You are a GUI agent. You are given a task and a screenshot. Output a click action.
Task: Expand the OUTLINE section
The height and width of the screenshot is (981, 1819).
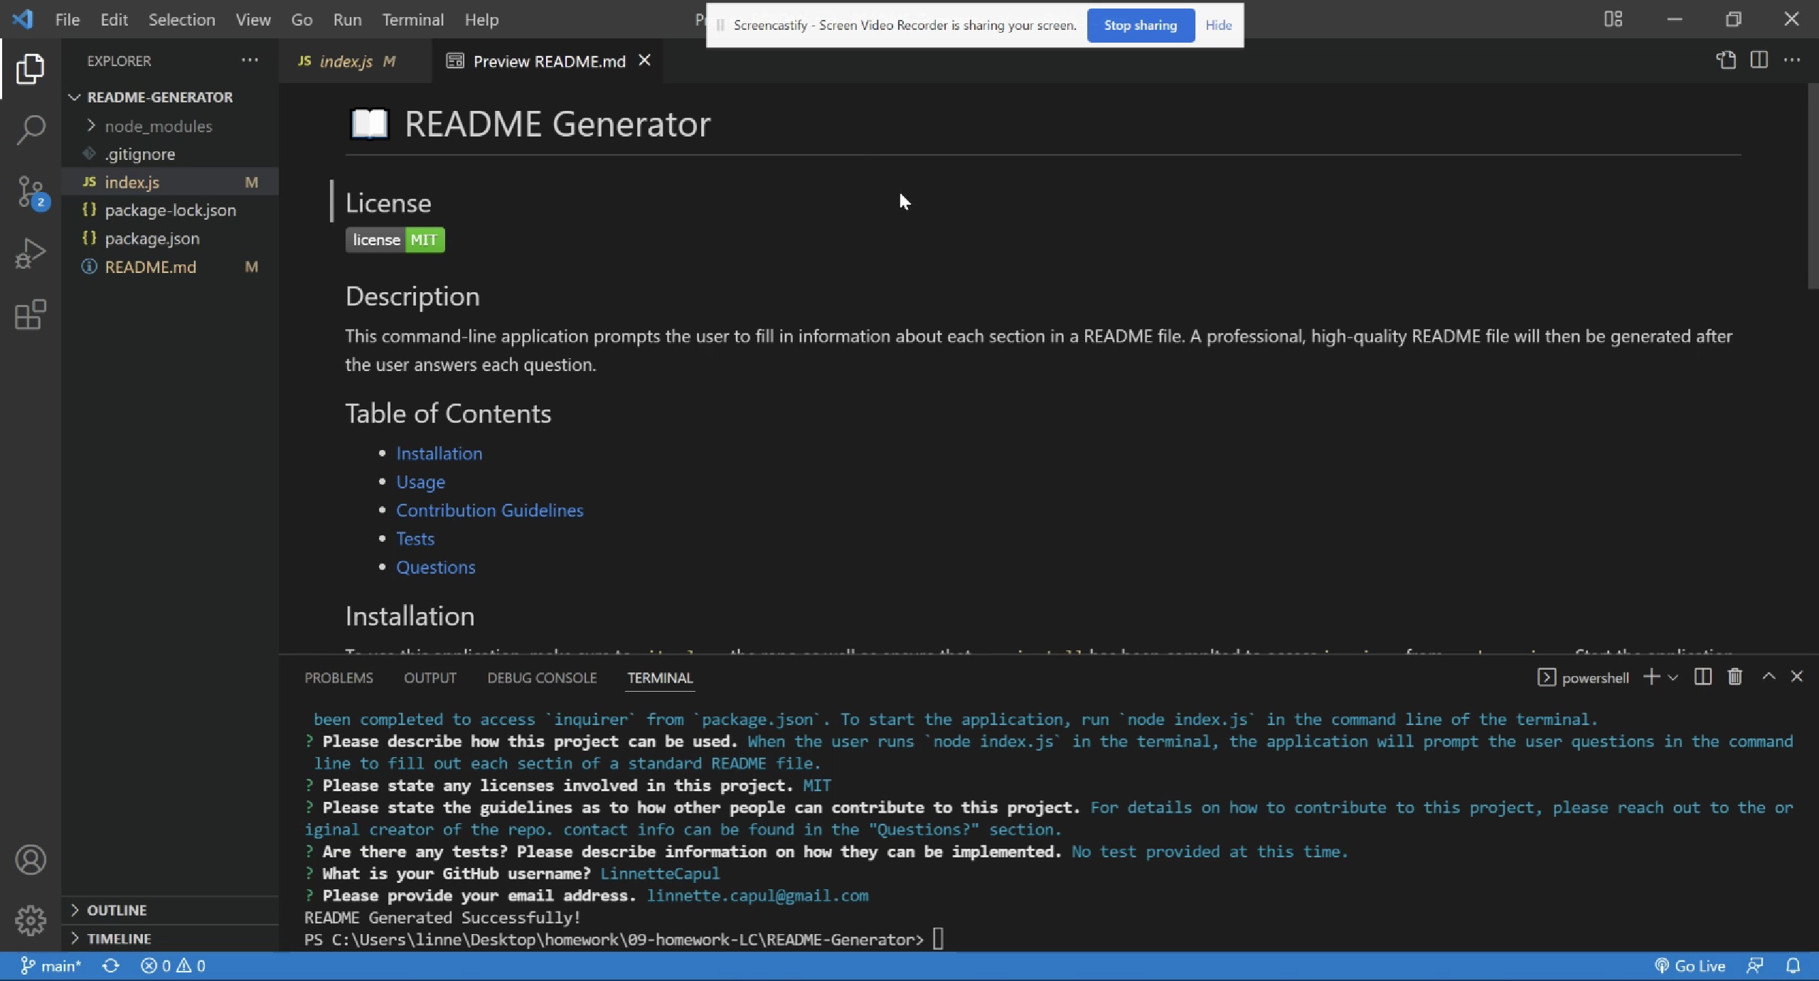tap(117, 910)
